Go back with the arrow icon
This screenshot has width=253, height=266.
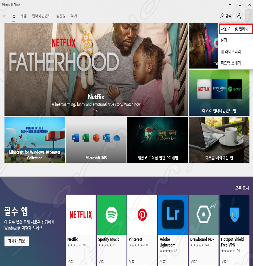point(4,16)
